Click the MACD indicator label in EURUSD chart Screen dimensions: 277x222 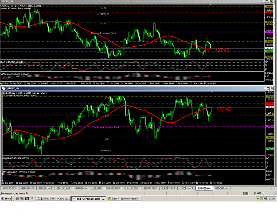[x=20, y=172]
